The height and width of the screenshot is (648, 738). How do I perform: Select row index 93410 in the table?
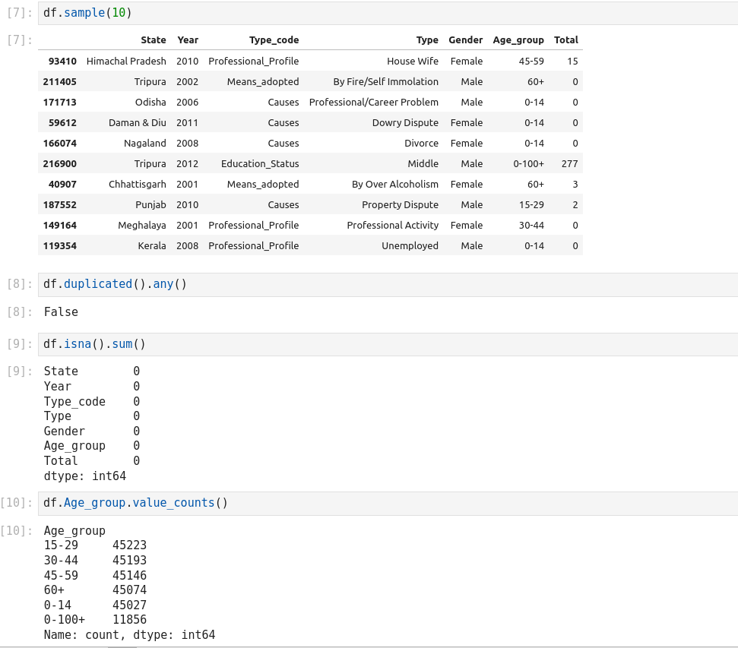click(x=62, y=61)
